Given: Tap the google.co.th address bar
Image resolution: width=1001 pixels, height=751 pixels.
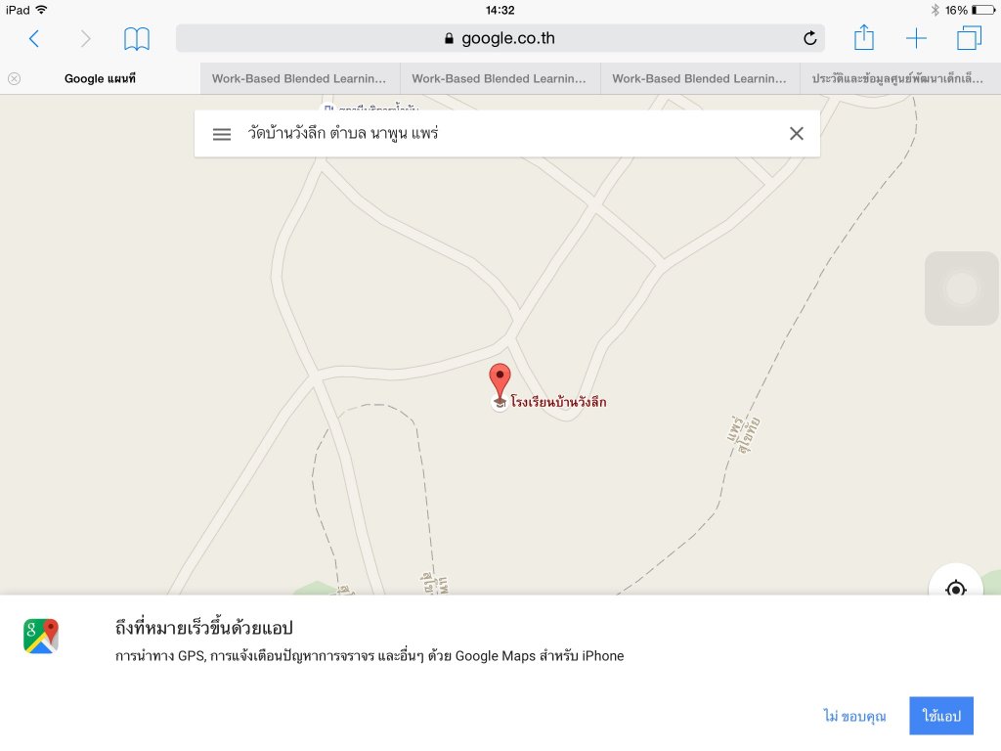Looking at the screenshot, I should tap(500, 38).
